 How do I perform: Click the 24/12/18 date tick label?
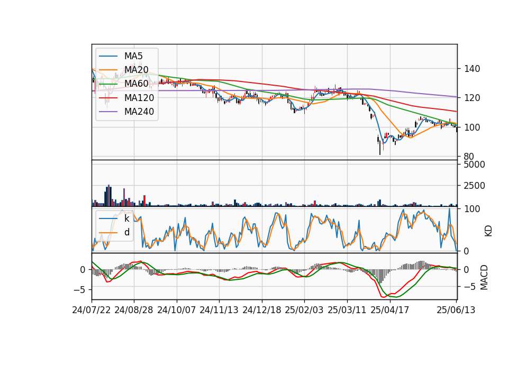pyautogui.click(x=262, y=310)
